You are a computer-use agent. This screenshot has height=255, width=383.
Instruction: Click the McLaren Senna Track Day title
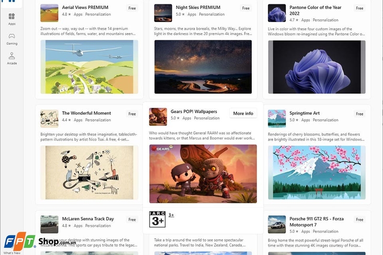point(88,219)
